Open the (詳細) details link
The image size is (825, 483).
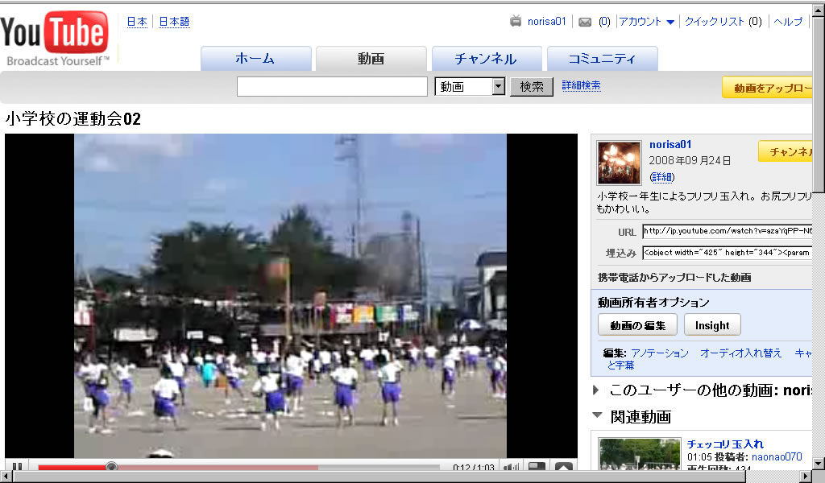coord(662,177)
